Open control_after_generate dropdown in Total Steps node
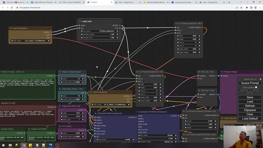 (x=72, y=99)
